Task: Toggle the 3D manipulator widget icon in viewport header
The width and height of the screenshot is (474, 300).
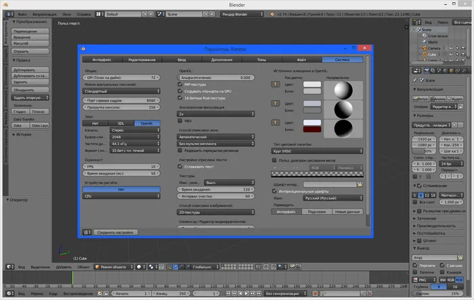Action: [169, 267]
